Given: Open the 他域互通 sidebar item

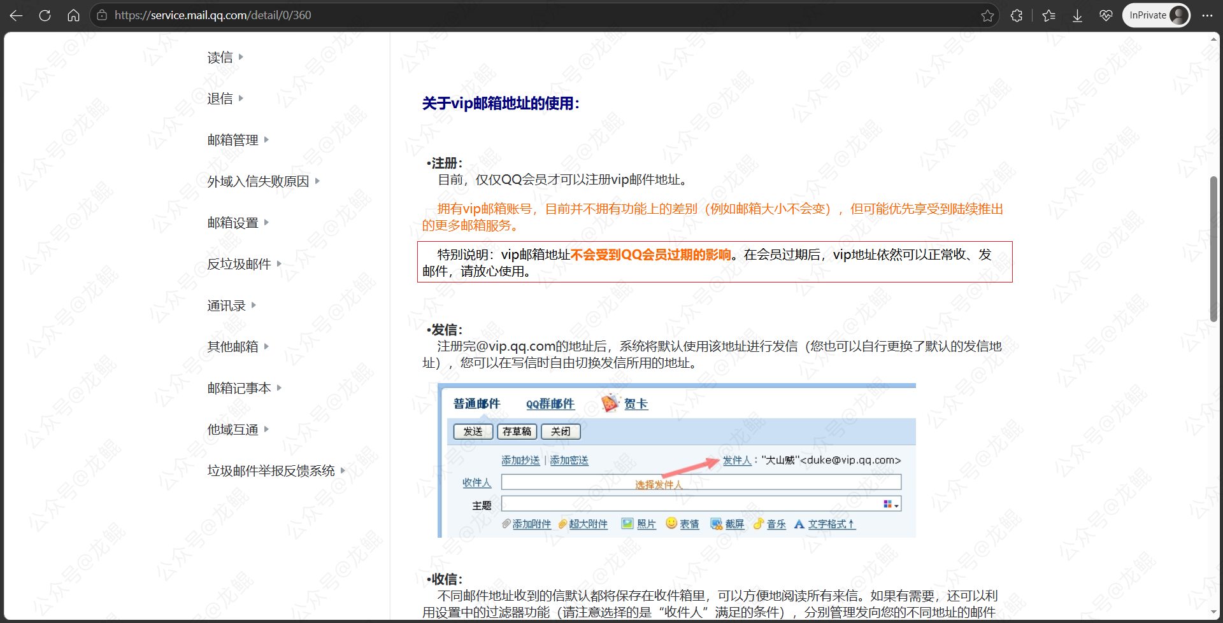Looking at the screenshot, I should [232, 430].
